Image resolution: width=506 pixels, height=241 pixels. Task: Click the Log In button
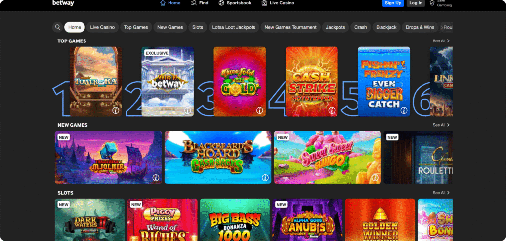[x=416, y=3]
